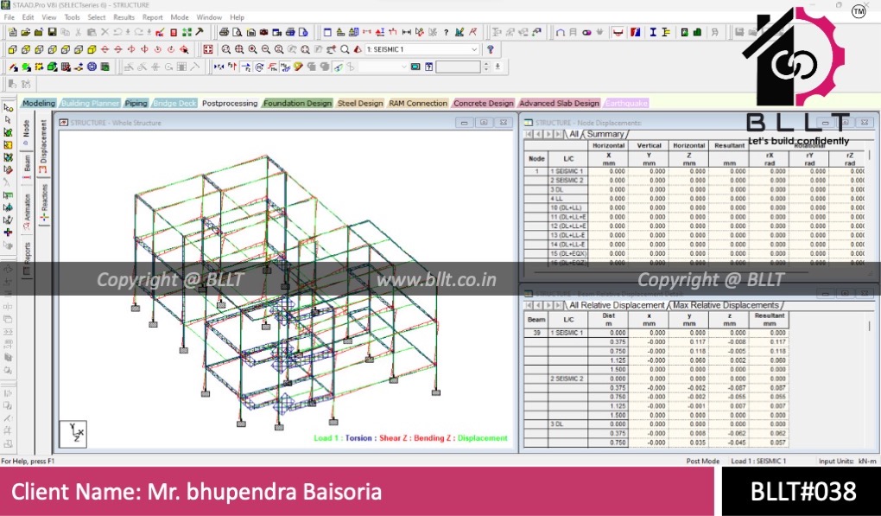This screenshot has width=881, height=516.
Task: Open the Results menu
Action: pyautogui.click(x=124, y=17)
